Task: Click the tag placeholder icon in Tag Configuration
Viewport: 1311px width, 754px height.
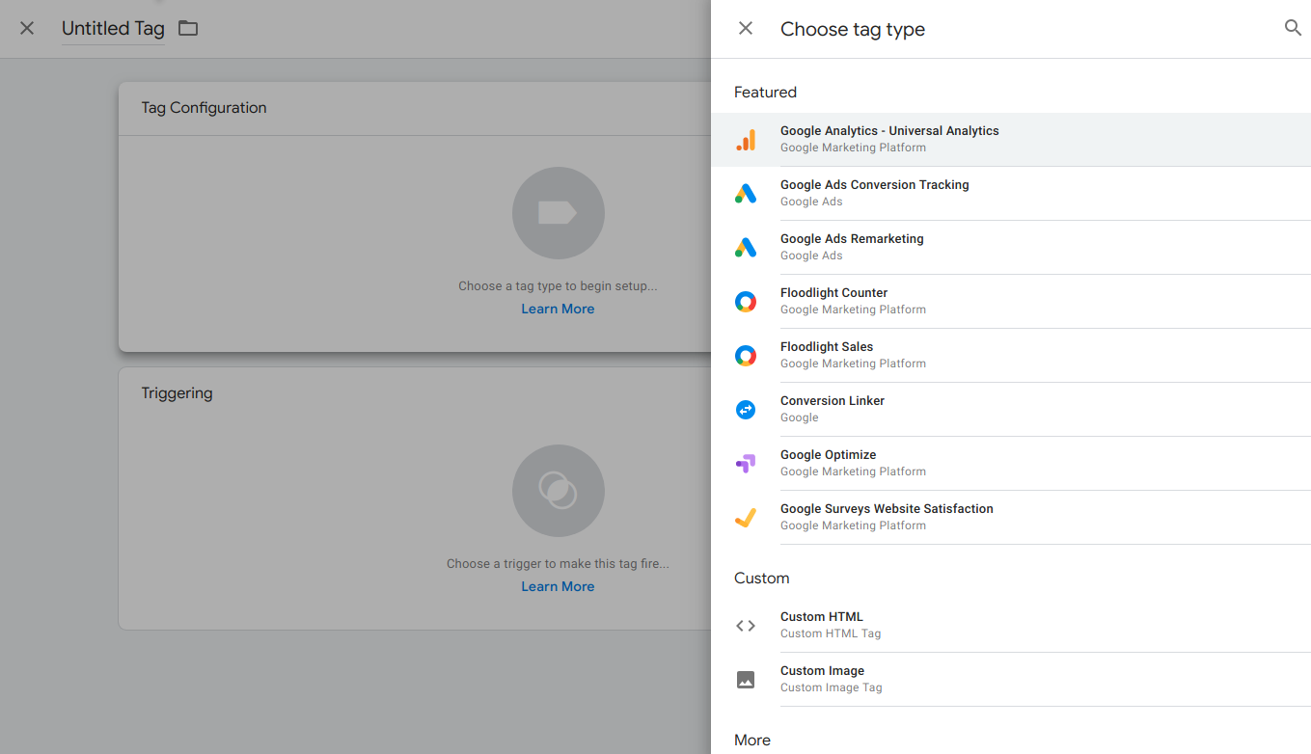Action: [x=559, y=213]
